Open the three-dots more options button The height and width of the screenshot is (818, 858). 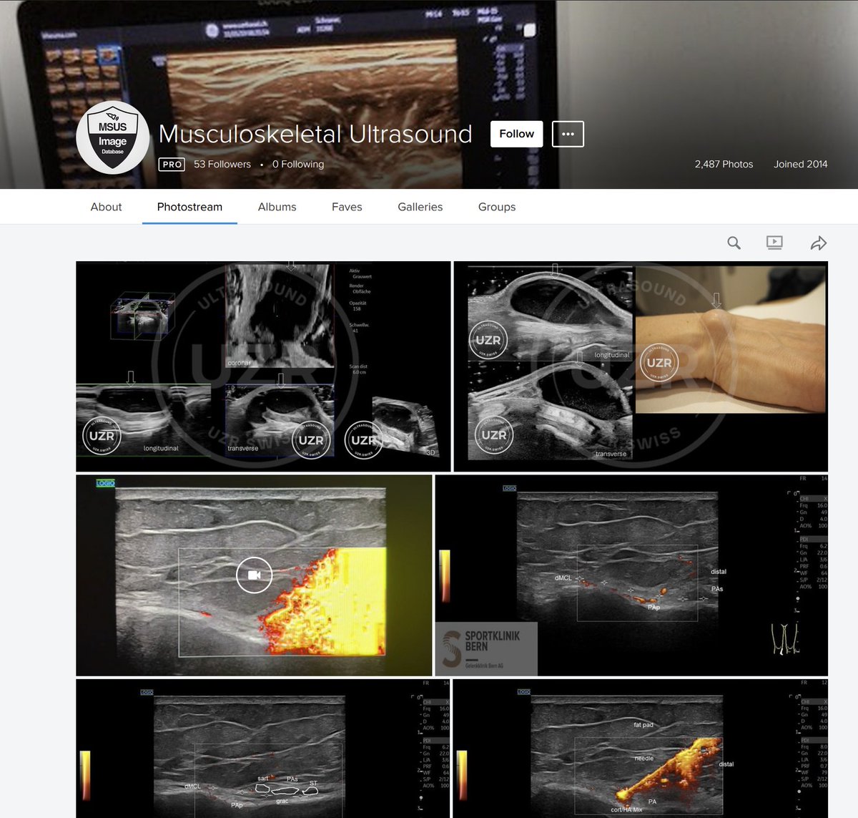(568, 134)
